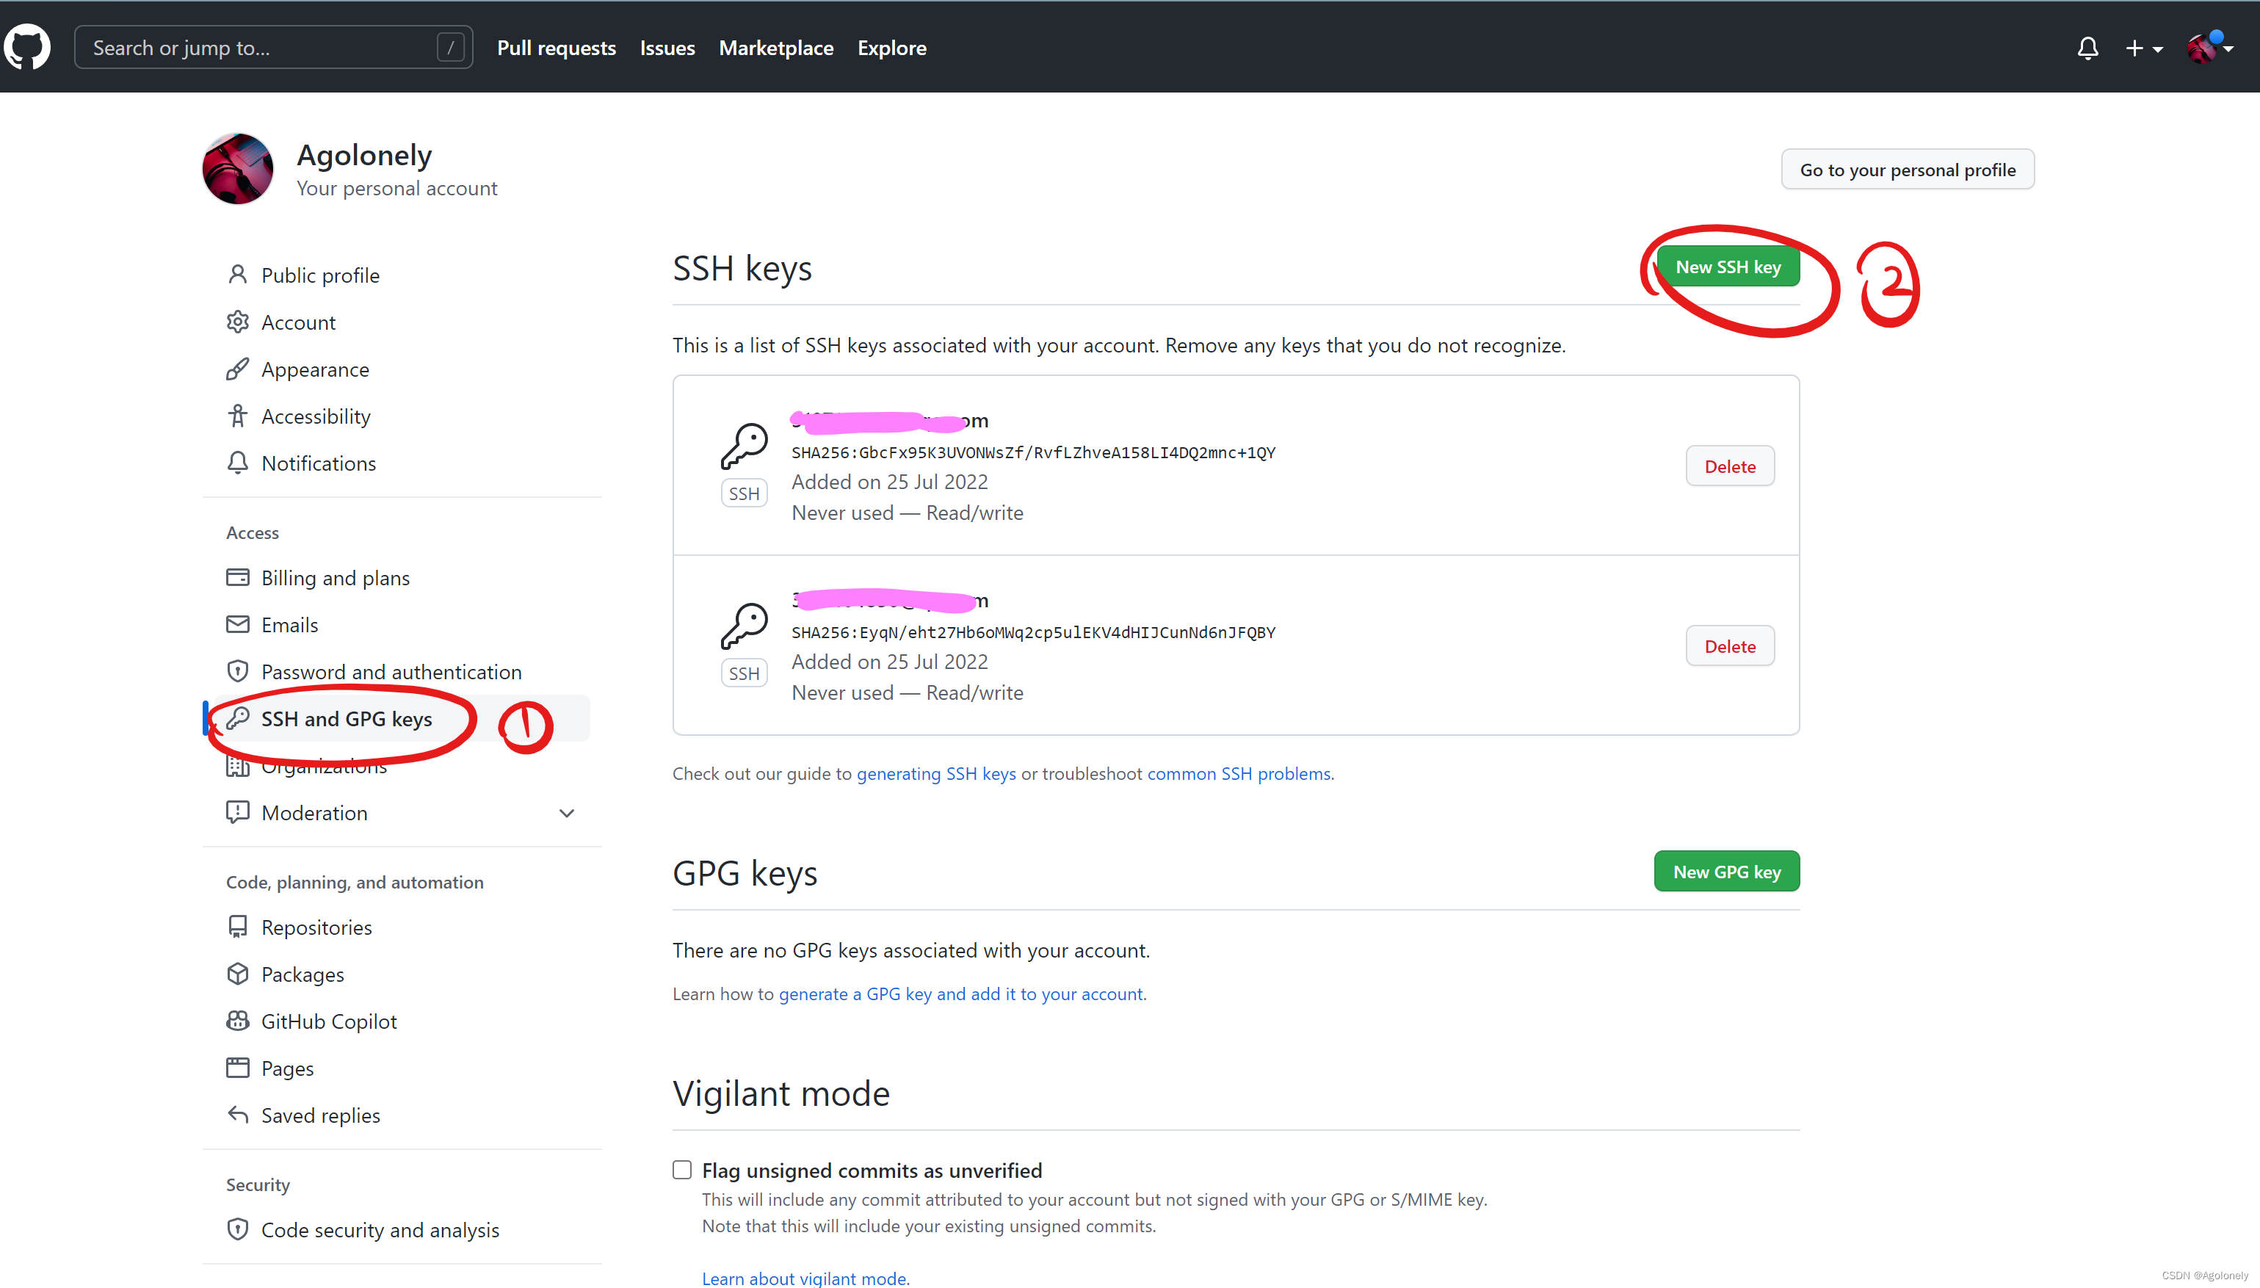Delete the SSH key with SHA256:GbcFx95K fingerprint

pos(1729,466)
